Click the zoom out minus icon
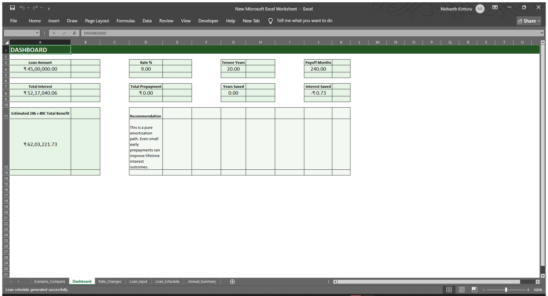 [x=484, y=290]
